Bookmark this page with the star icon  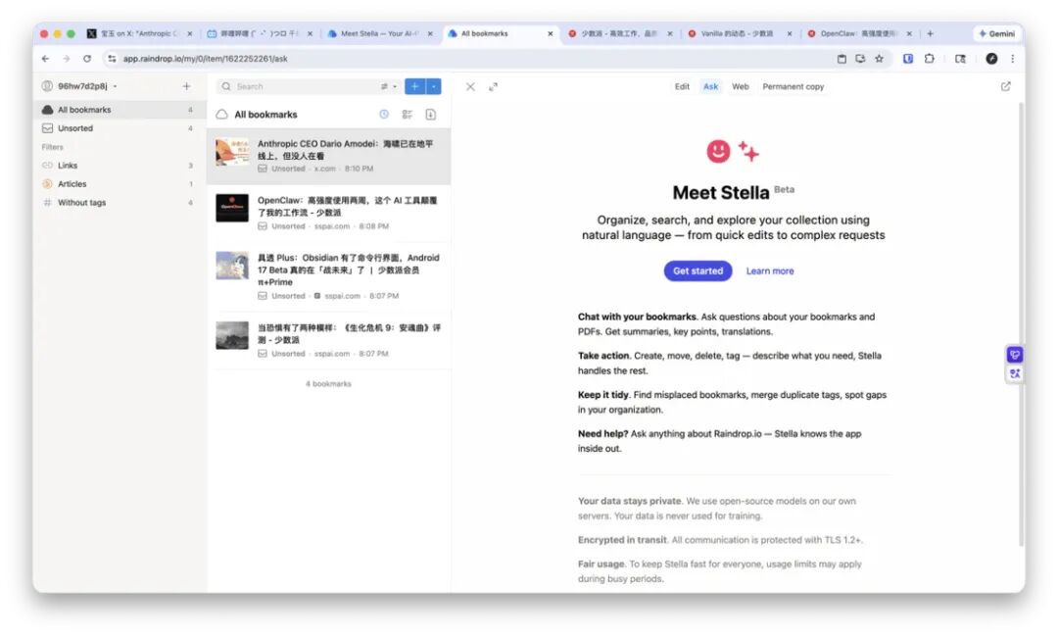point(879,59)
